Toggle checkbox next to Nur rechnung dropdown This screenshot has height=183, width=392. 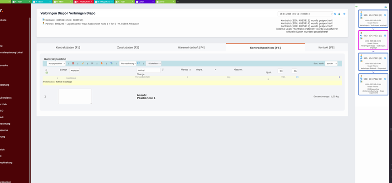coord(139,63)
